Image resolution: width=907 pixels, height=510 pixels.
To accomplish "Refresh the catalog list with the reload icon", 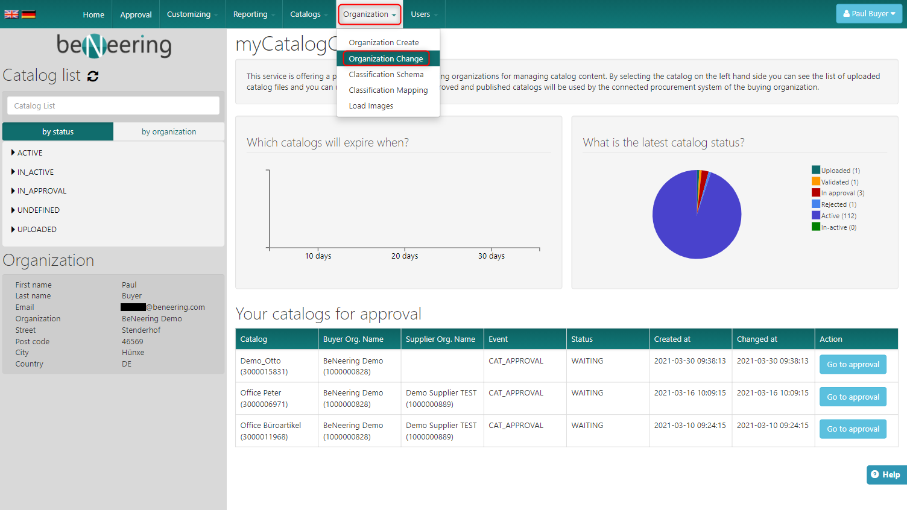I will [93, 76].
